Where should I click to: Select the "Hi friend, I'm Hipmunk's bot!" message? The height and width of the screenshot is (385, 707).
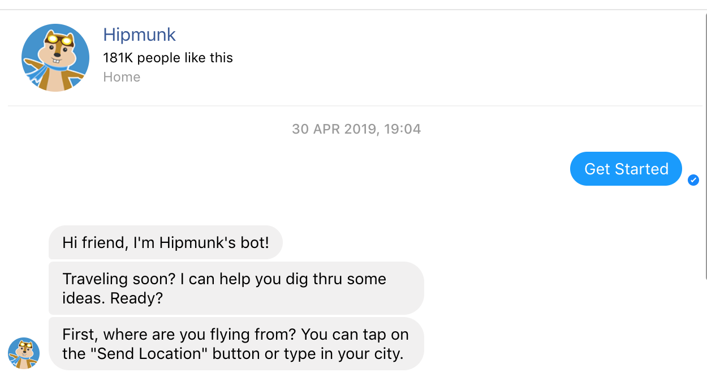166,242
